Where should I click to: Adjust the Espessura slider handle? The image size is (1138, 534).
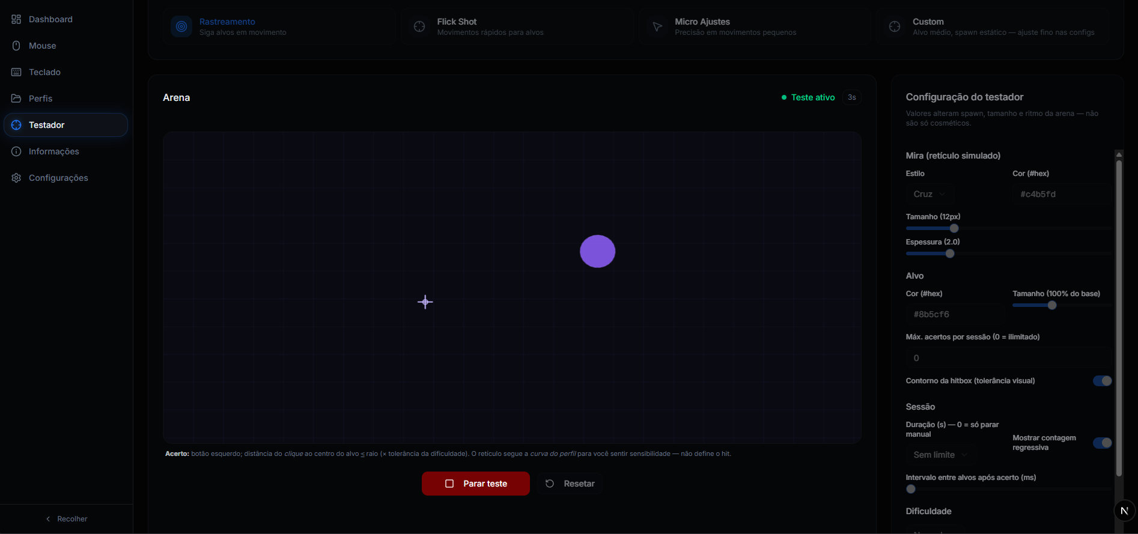coord(950,253)
